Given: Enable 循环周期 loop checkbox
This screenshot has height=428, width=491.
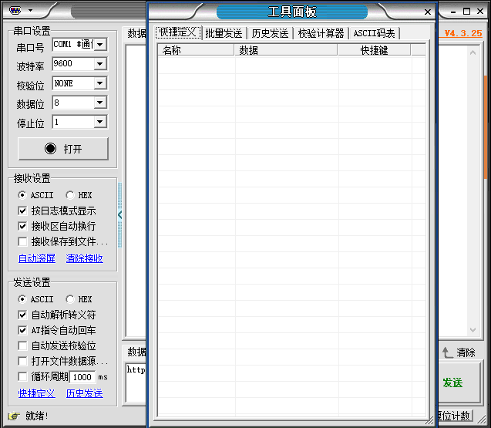Looking at the screenshot, I should (22, 376).
